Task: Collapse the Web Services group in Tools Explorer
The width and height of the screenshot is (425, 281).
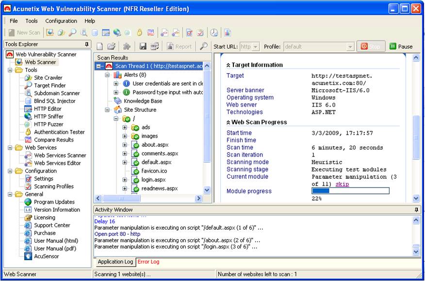Action: coord(10,148)
